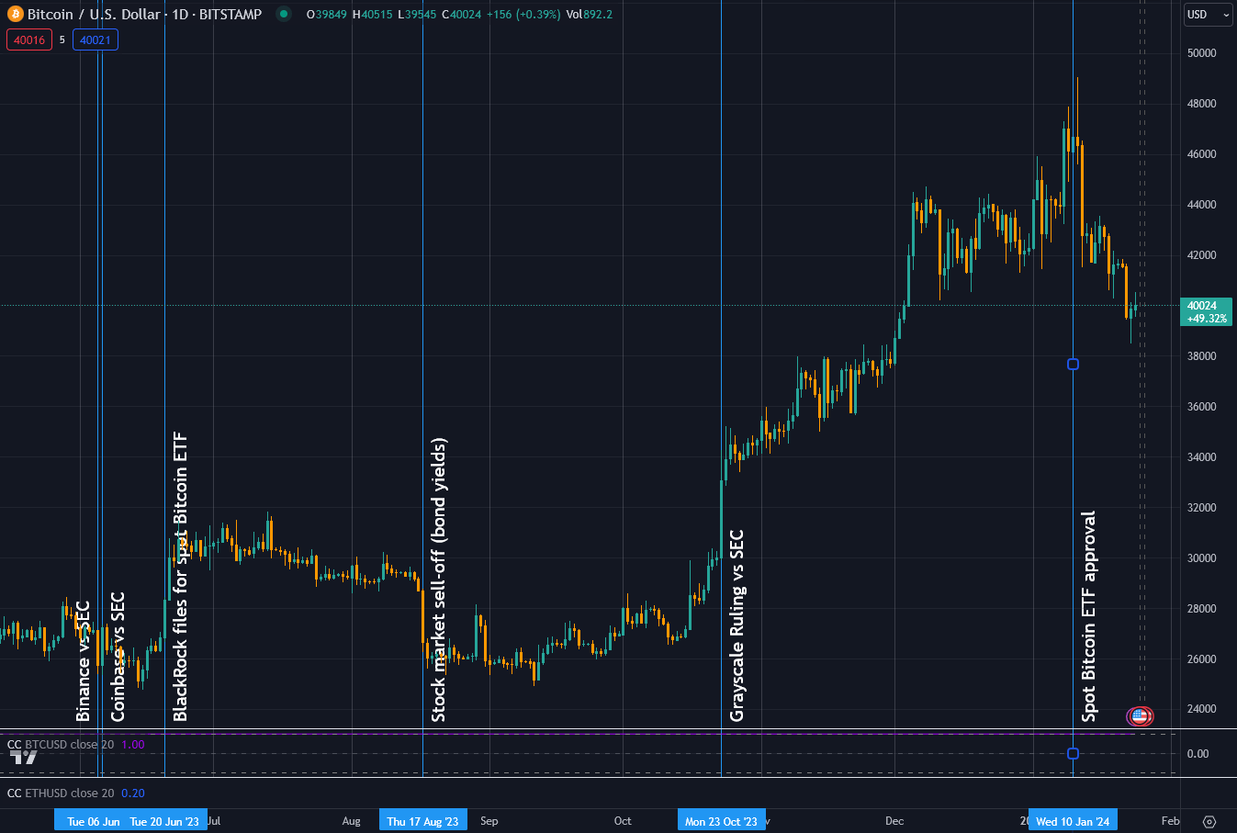Click the Dec label on the time axis
Image resolution: width=1237 pixels, height=833 pixels.
[894, 821]
